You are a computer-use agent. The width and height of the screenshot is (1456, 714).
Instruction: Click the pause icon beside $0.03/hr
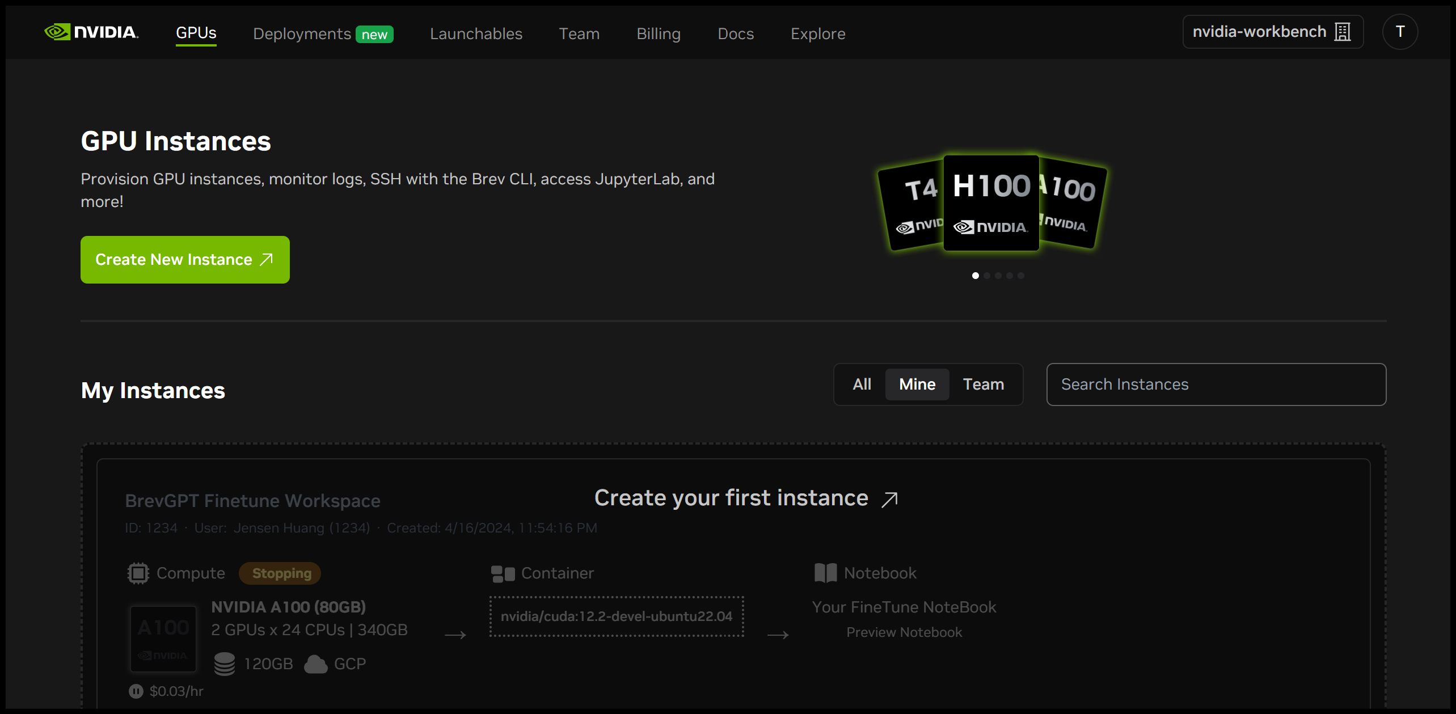(x=136, y=691)
